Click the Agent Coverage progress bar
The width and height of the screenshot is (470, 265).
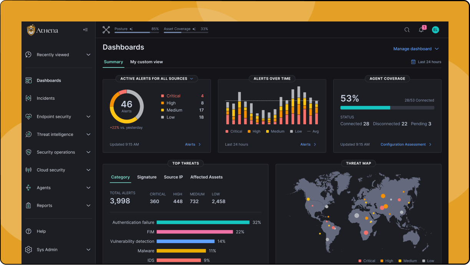click(387, 108)
